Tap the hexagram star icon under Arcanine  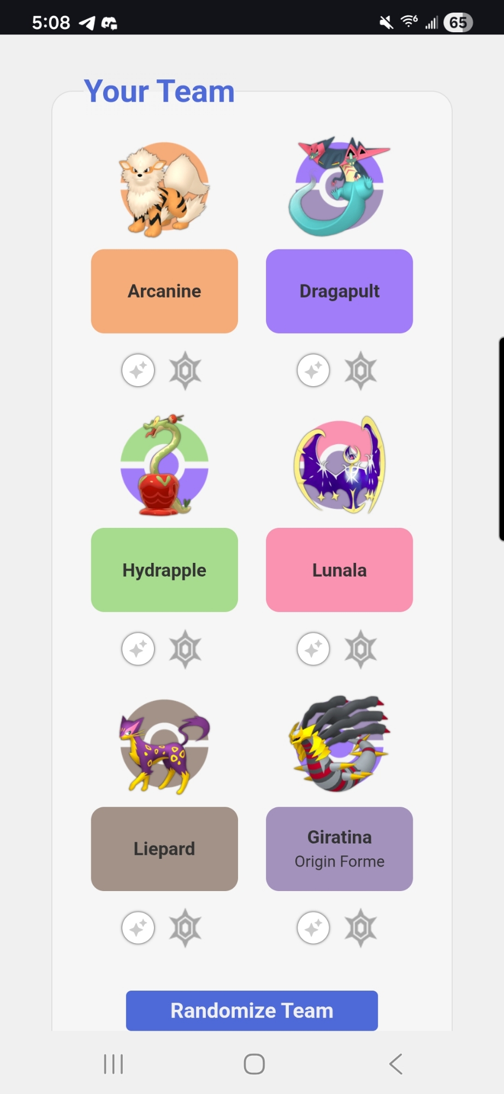click(x=186, y=371)
